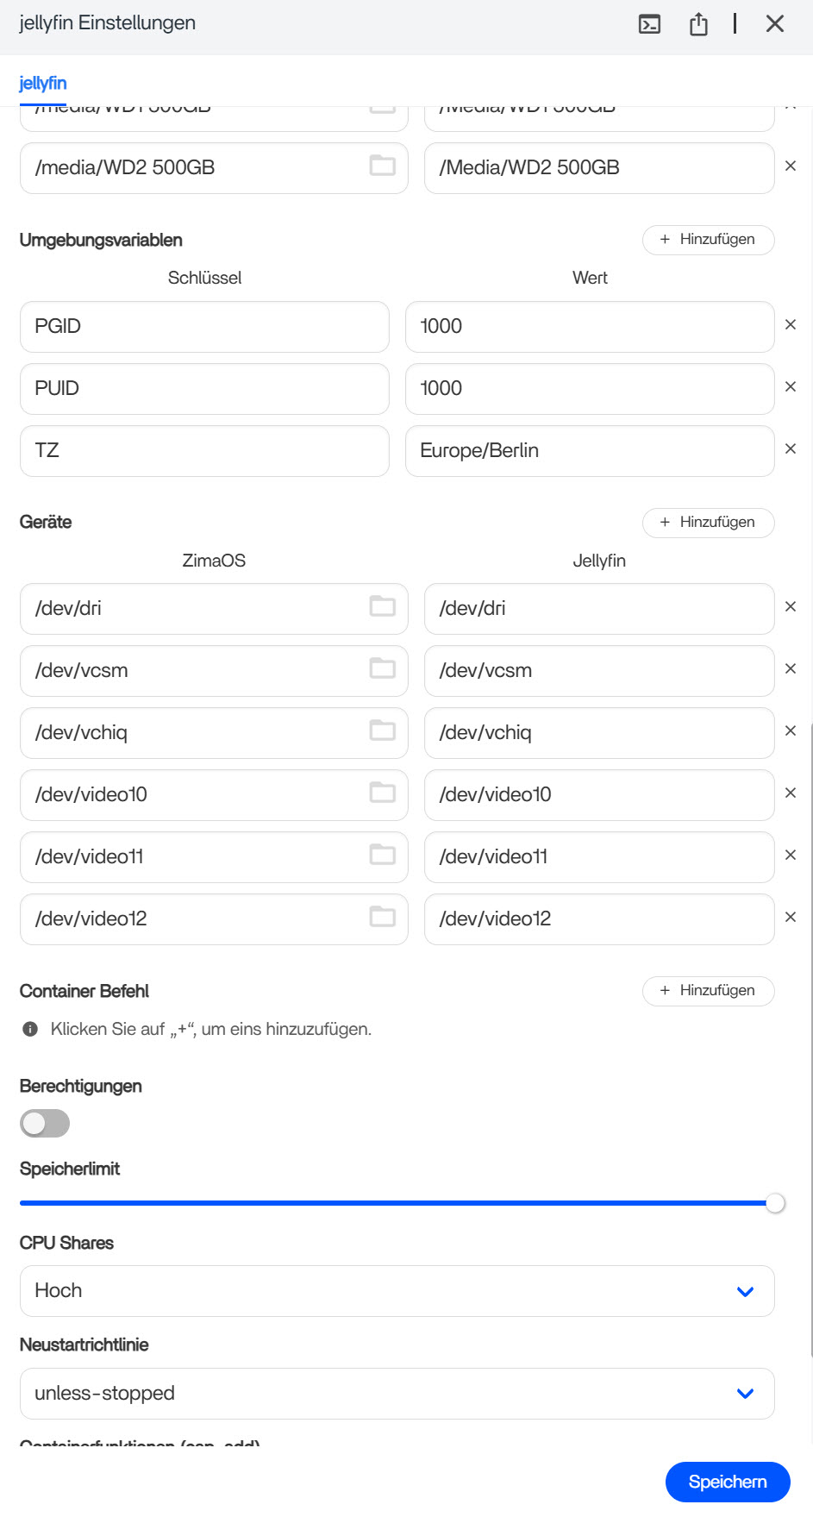The width and height of the screenshot is (813, 1517).
Task: Browse folder for /dev/dri host device
Action: 382,607
